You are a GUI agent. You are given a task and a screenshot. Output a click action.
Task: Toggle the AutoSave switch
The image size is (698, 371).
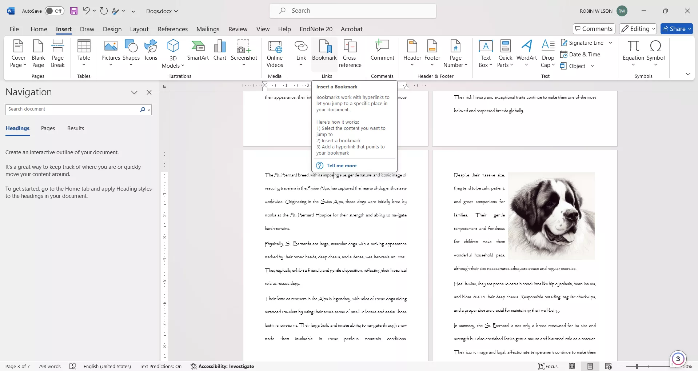pyautogui.click(x=54, y=11)
